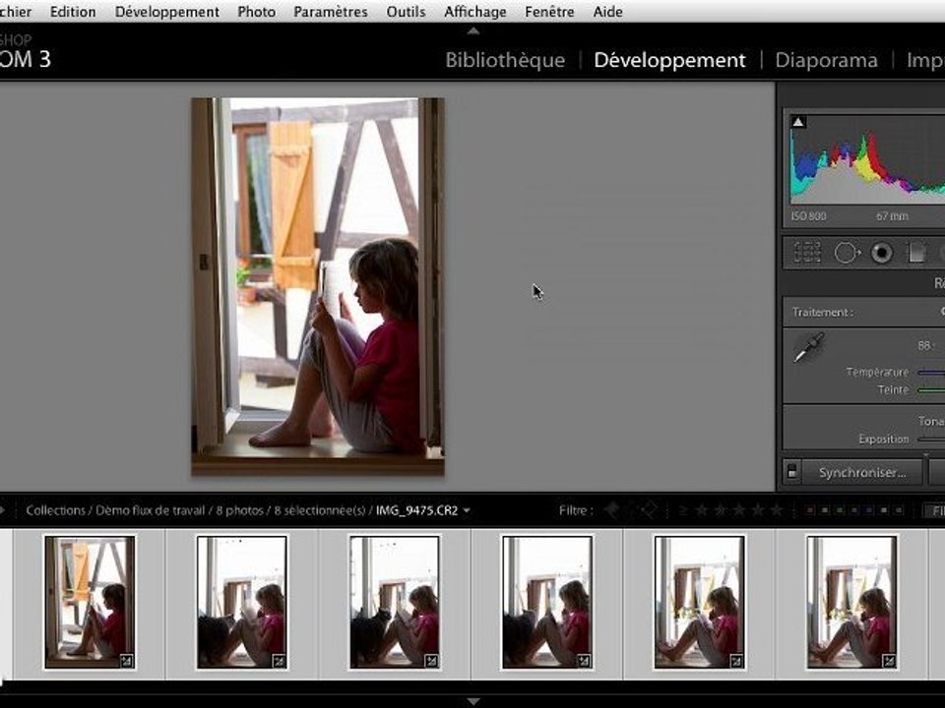
Task: Open the Photo menu
Action: click(x=257, y=12)
